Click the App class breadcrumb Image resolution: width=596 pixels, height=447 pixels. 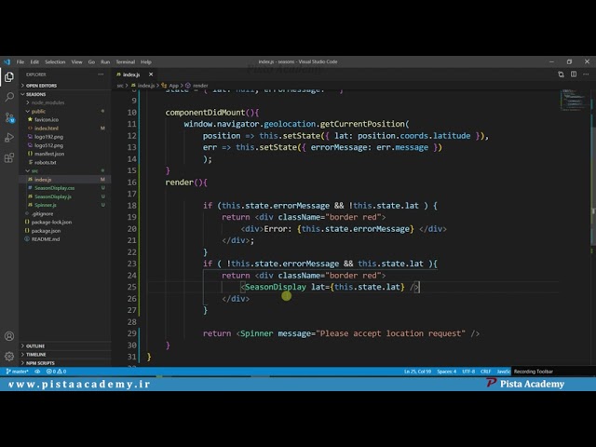pos(170,86)
